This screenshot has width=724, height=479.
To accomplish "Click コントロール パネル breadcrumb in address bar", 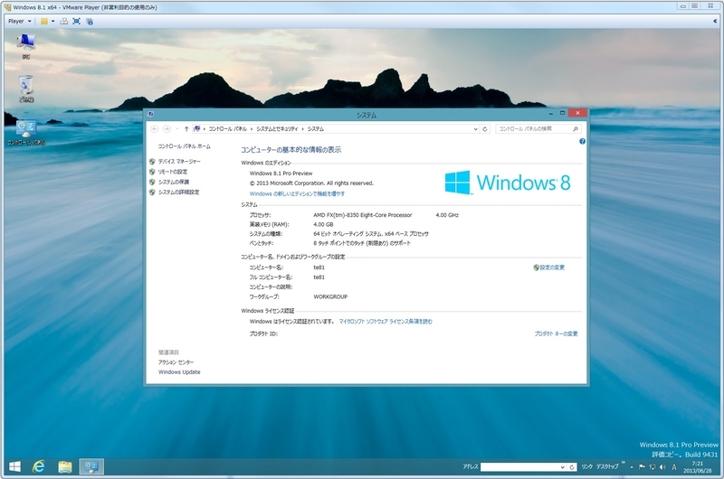I will [227, 129].
